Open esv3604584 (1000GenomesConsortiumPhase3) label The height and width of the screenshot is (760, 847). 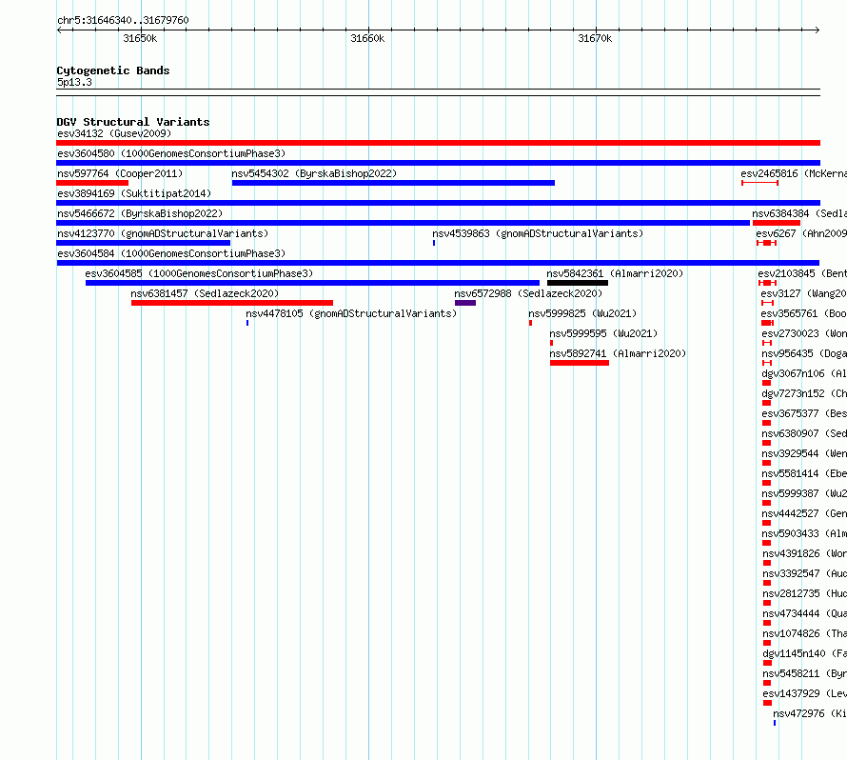click(x=171, y=253)
